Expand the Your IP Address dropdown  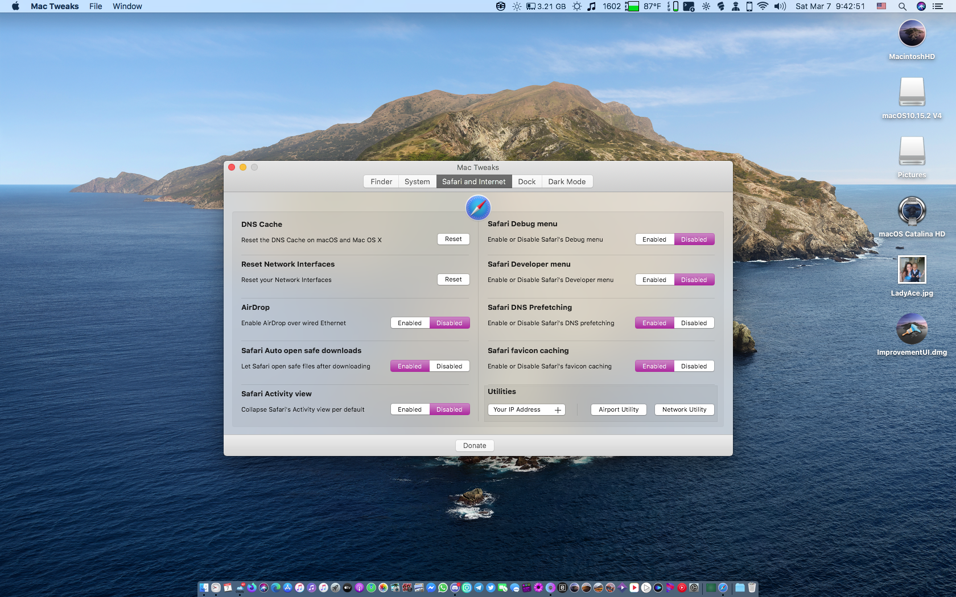click(x=526, y=409)
